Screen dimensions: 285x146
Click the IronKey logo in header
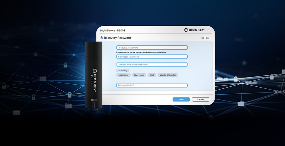click(194, 30)
